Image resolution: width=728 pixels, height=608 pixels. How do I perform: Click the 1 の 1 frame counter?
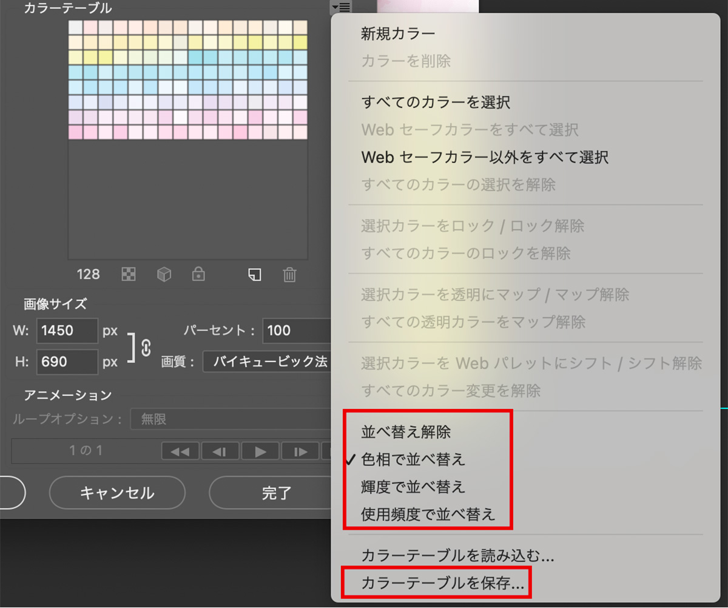86,451
